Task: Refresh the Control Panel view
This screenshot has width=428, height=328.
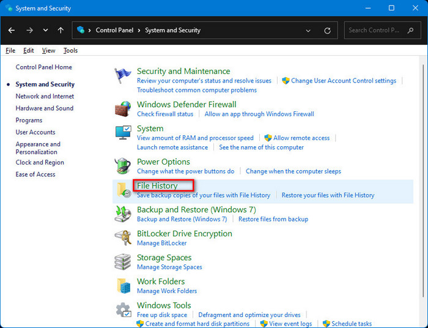Action: click(x=327, y=31)
